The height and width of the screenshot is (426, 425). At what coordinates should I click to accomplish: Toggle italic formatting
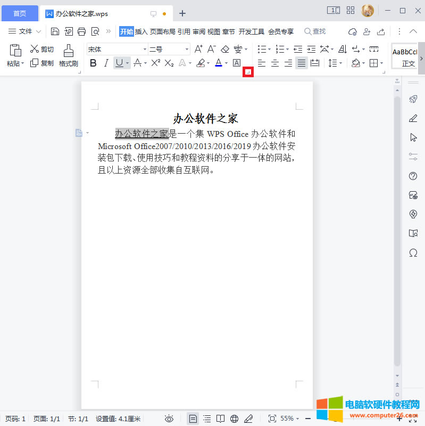(106, 63)
